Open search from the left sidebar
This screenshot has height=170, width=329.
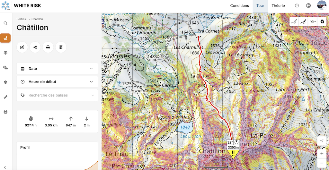click(5, 23)
